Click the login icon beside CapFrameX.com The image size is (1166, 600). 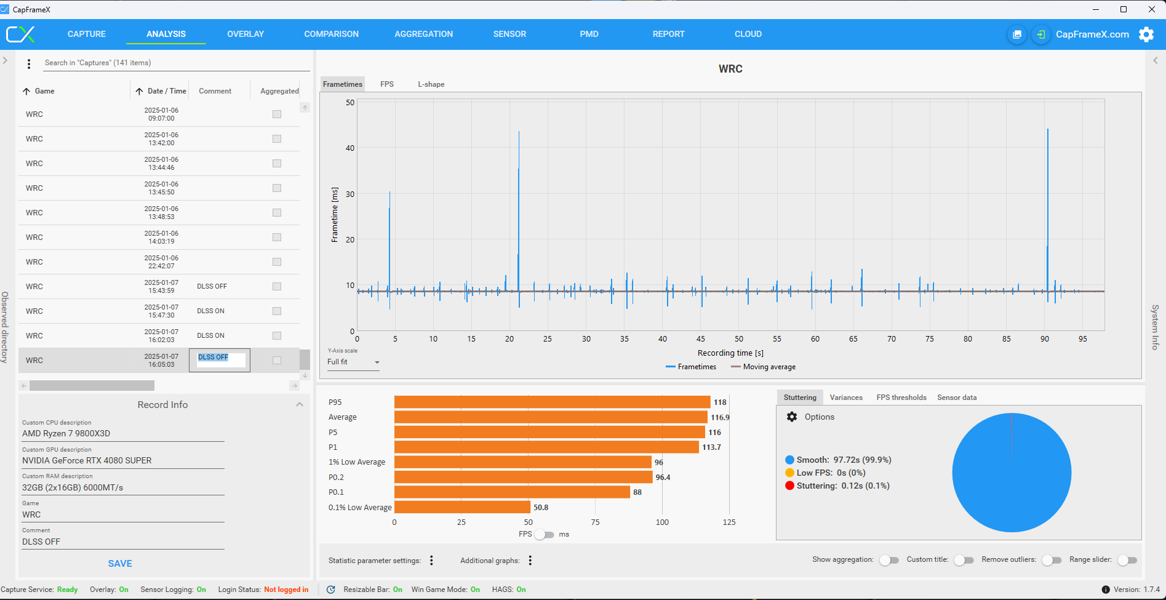point(1040,34)
